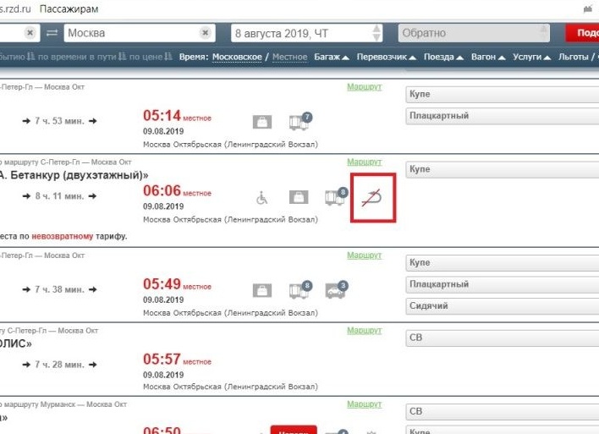Open Маршрут link for 05:14 train
599x434 pixels.
(364, 87)
